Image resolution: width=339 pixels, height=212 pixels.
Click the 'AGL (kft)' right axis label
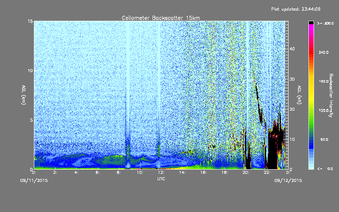299,95
